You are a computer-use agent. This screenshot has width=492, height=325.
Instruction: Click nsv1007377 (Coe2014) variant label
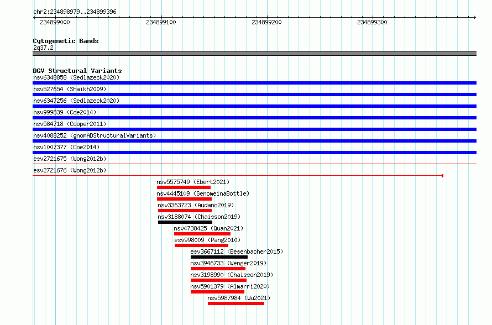tap(66, 147)
